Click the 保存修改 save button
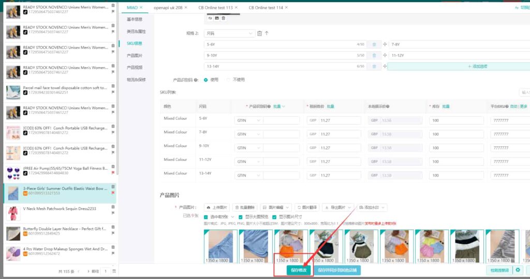530x279 pixels. point(299,270)
